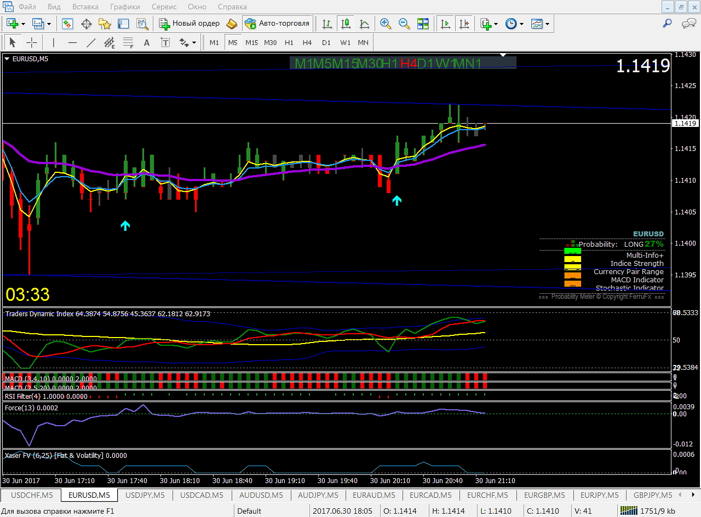Open the Вставка menu
The height and width of the screenshot is (517, 701).
pos(85,7)
